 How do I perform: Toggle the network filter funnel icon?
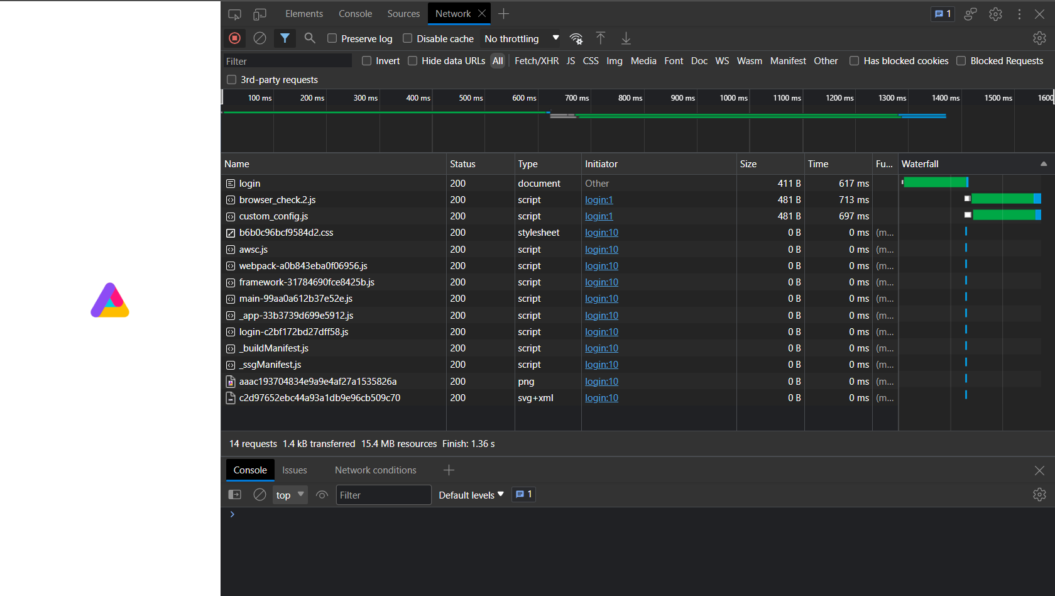click(x=285, y=38)
